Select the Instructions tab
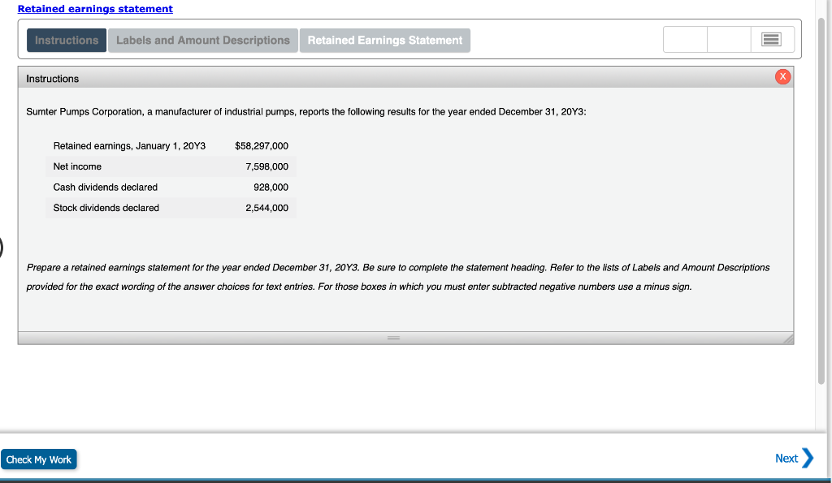 coord(66,40)
